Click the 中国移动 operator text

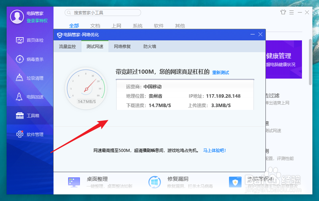[153, 87]
